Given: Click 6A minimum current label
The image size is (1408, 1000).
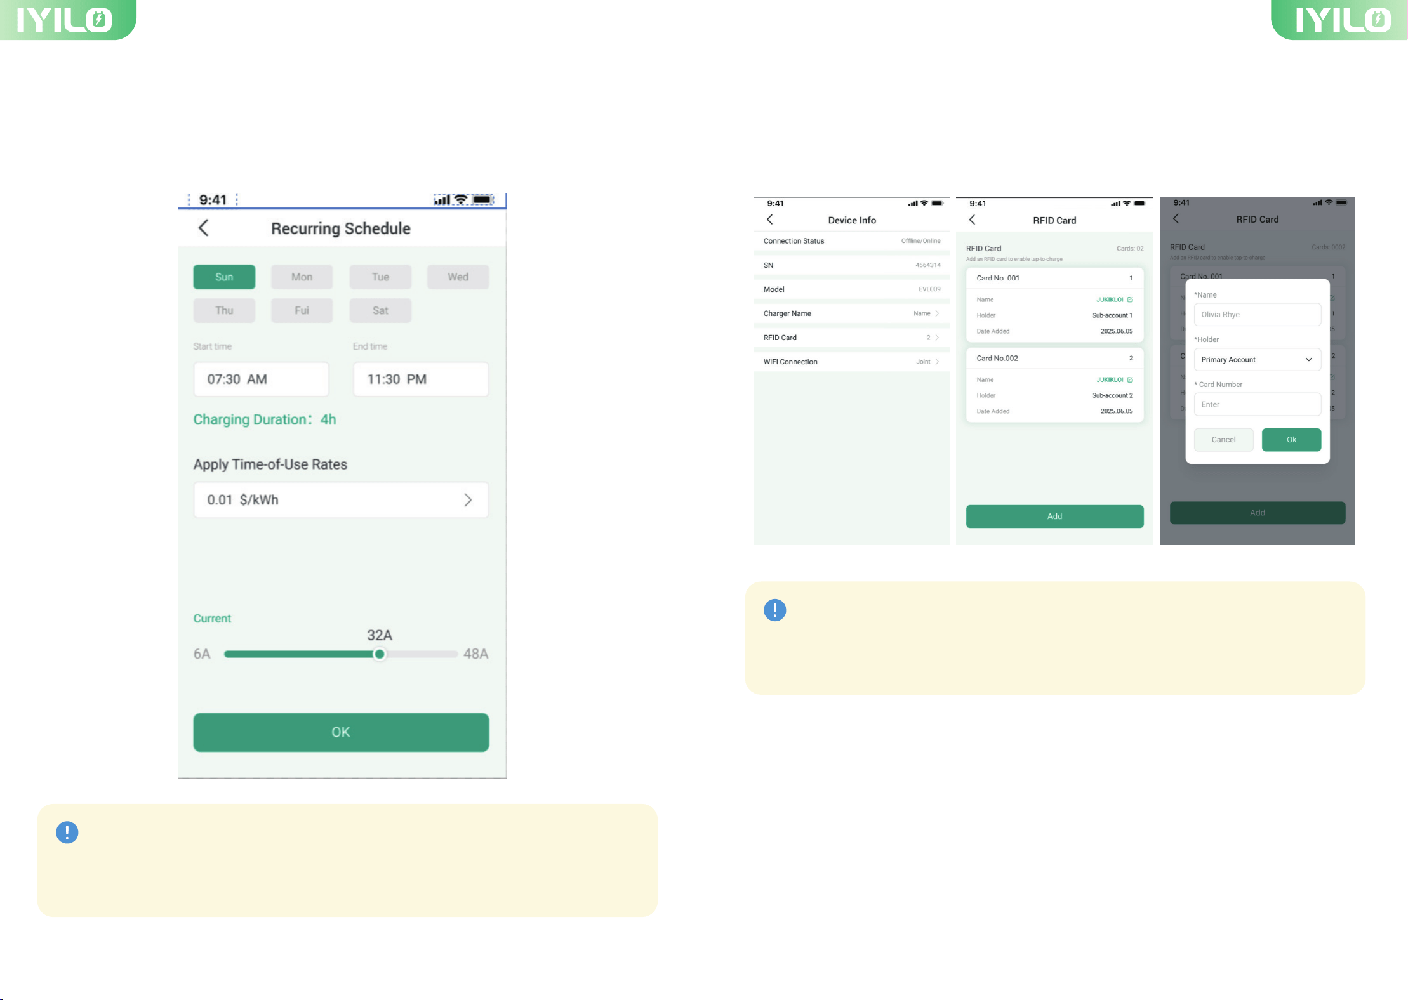Looking at the screenshot, I should click(202, 654).
